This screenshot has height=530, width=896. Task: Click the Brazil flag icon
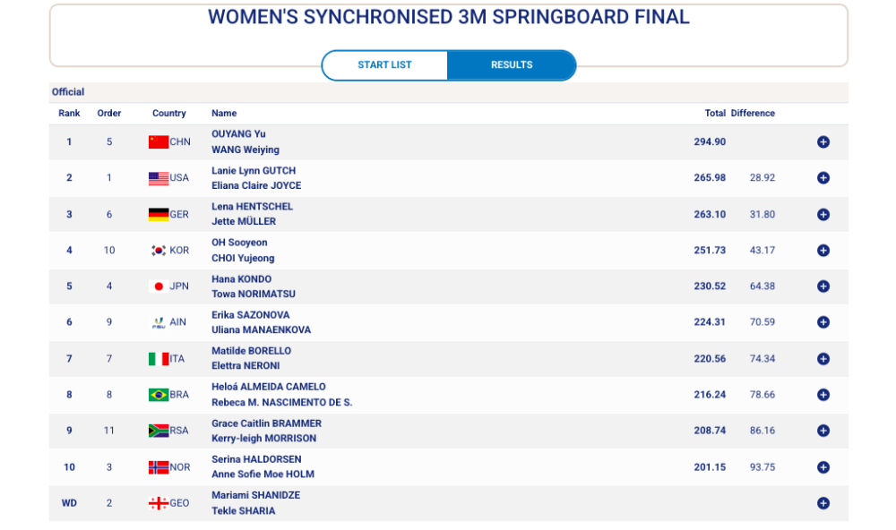point(159,395)
